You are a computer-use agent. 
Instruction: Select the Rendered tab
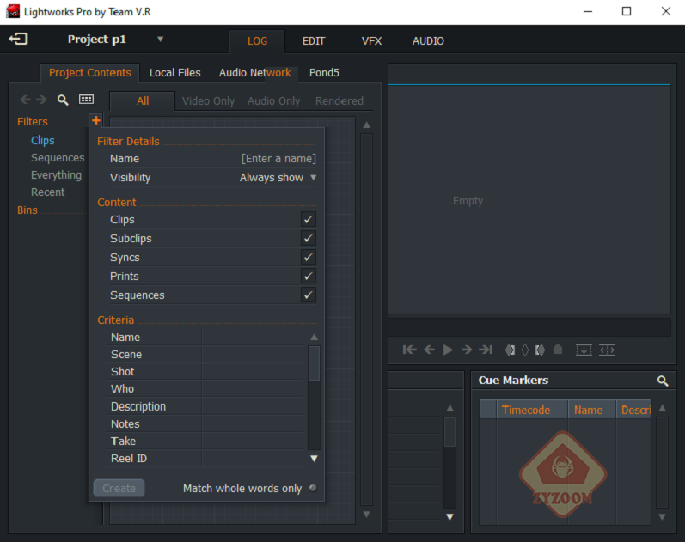pos(339,100)
